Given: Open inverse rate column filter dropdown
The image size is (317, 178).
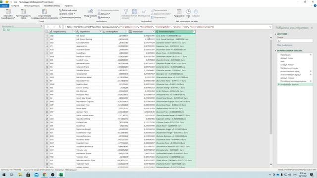Looking at the screenshot, I should (153, 32).
